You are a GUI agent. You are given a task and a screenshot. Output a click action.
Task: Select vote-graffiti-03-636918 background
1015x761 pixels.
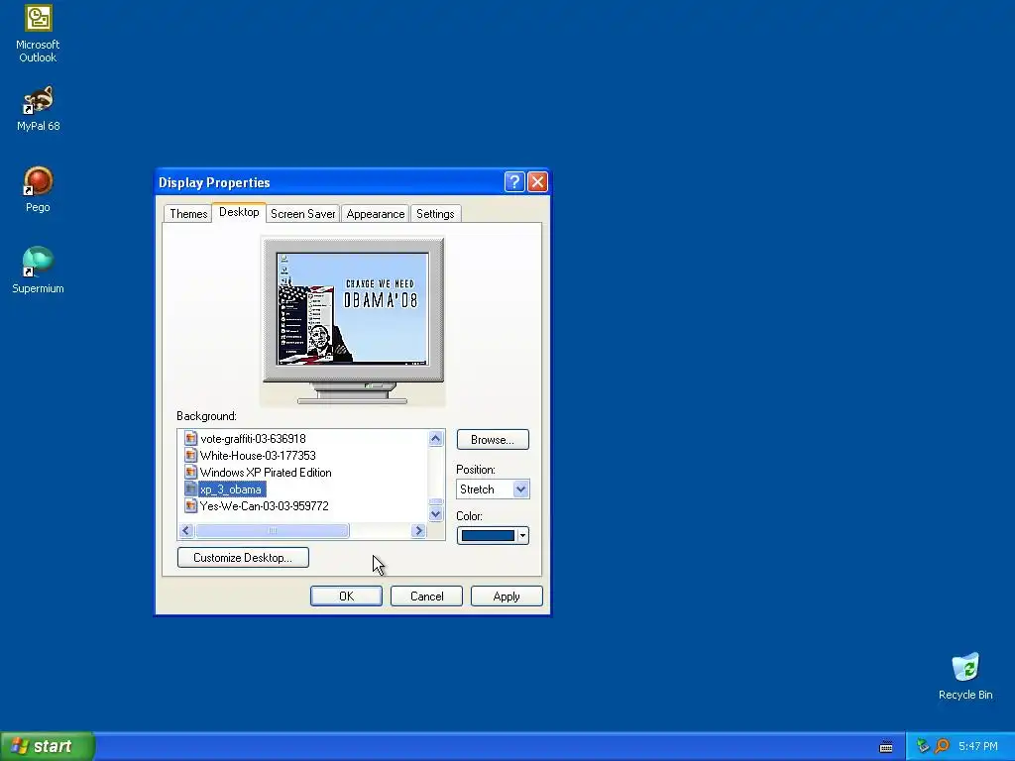coord(253,439)
